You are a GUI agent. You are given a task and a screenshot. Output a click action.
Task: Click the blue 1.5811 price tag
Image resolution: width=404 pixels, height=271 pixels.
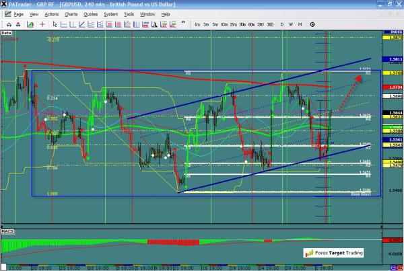coord(393,59)
